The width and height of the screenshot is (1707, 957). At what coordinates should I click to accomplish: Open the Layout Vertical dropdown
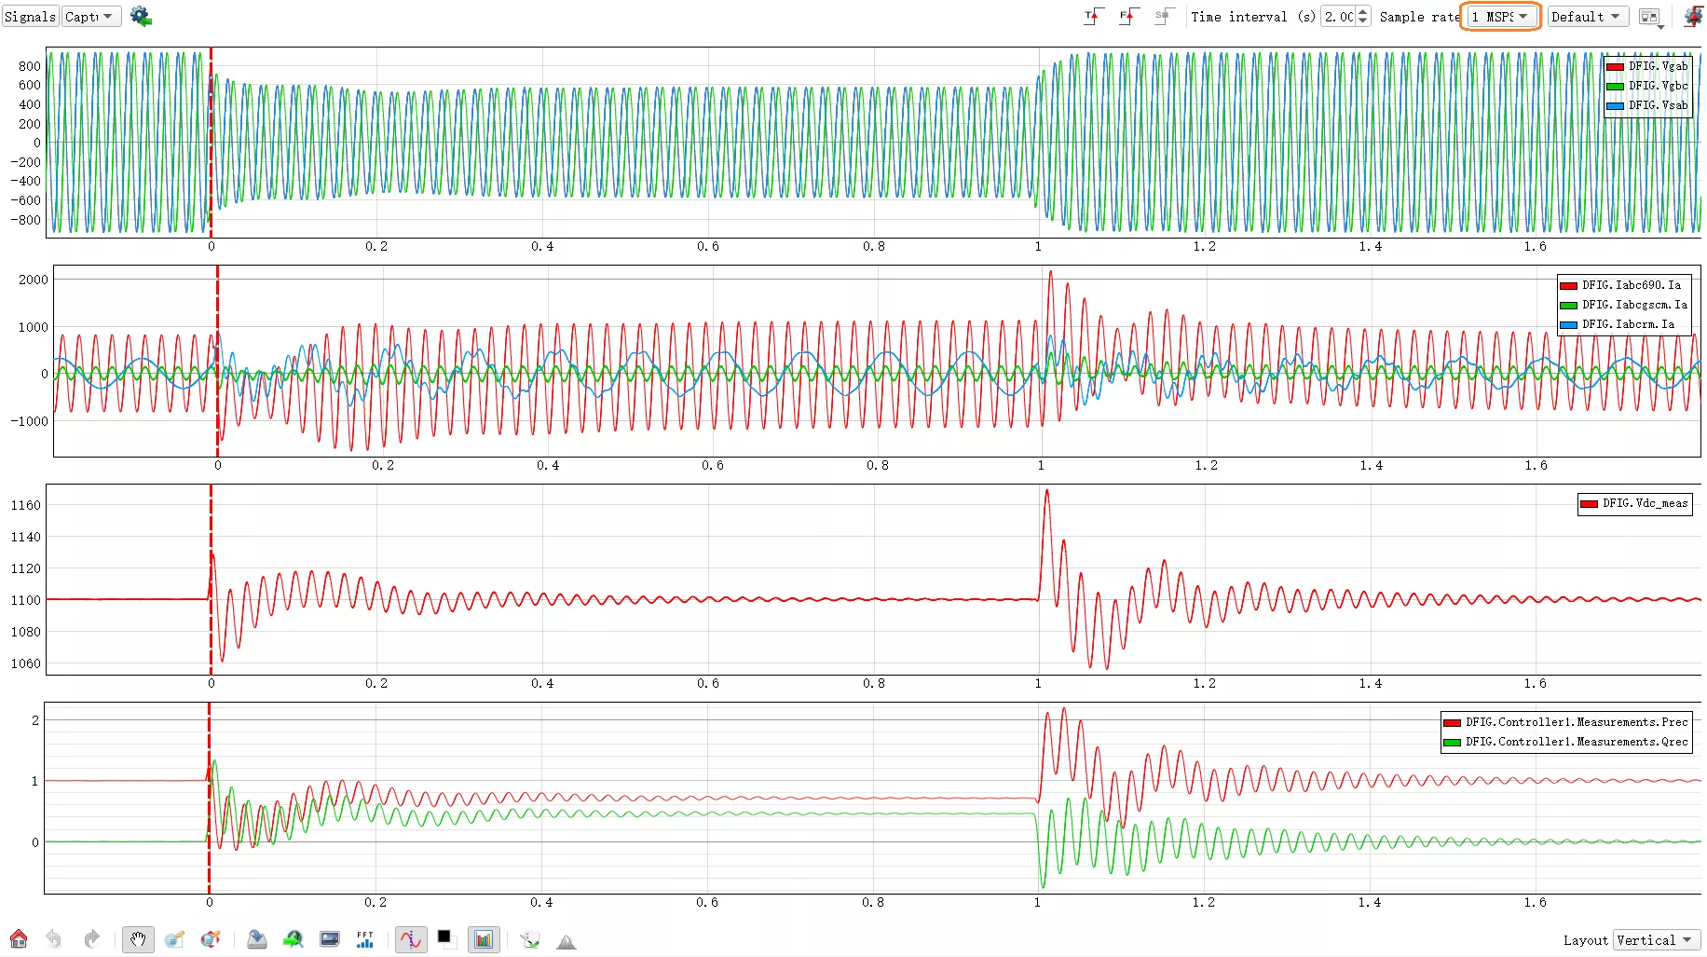click(x=1659, y=940)
